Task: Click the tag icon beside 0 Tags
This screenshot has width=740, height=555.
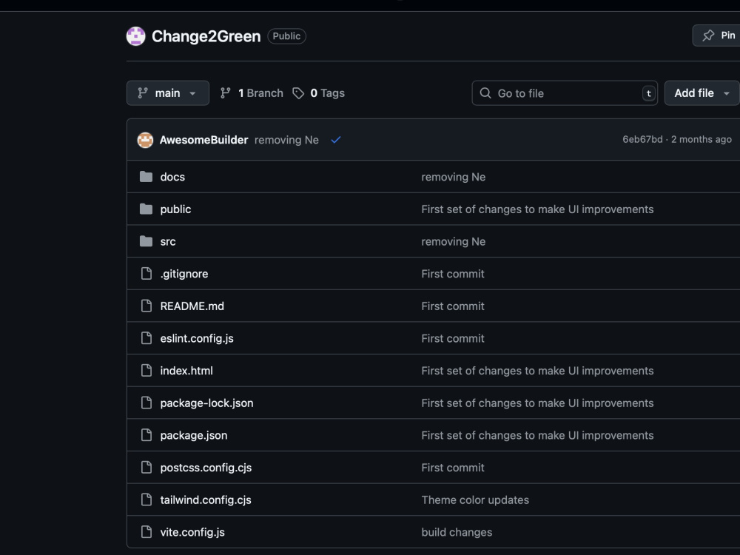Action: [x=298, y=93]
